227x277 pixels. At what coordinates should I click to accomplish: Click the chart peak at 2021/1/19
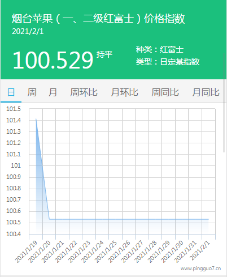click(x=36, y=119)
